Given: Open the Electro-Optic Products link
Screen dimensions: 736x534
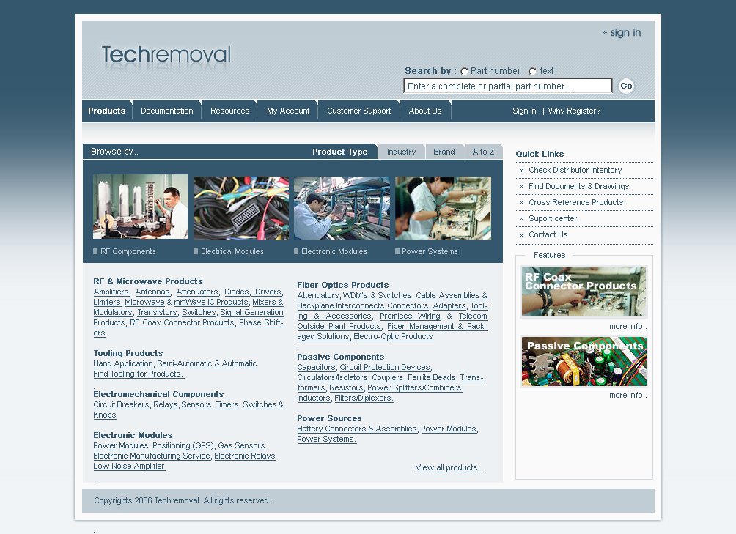Looking at the screenshot, I should 394,337.
